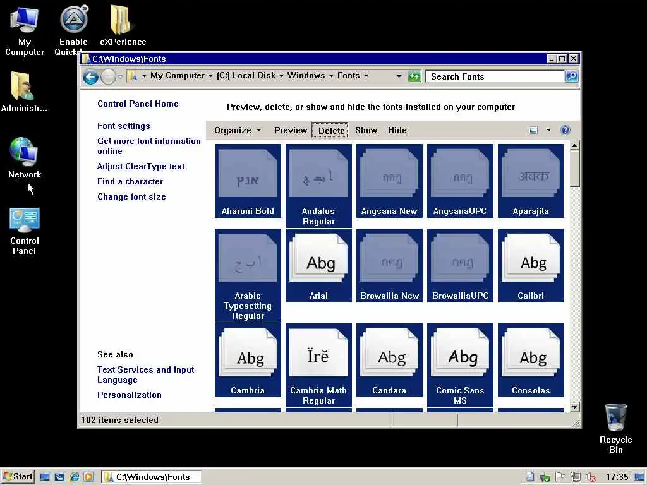Expand the Fonts breadcrumb arrow
The image size is (647, 485).
[366, 76]
